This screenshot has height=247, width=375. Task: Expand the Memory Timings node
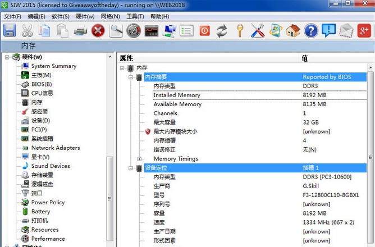pyautogui.click(x=139, y=159)
